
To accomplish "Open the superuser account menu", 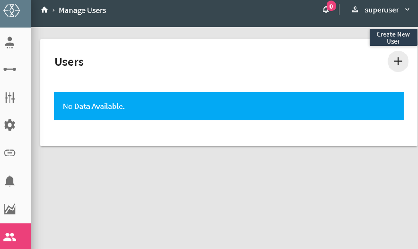I will tap(381, 10).
